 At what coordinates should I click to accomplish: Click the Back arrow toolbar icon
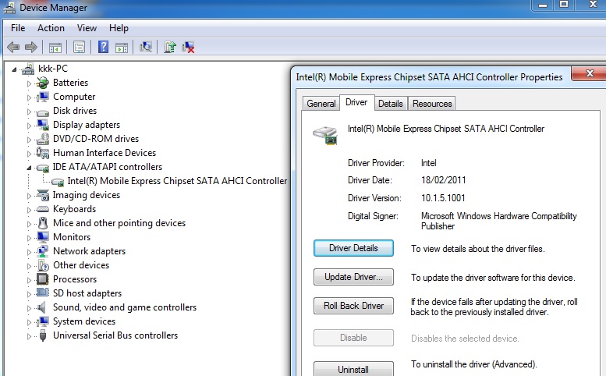[x=13, y=47]
